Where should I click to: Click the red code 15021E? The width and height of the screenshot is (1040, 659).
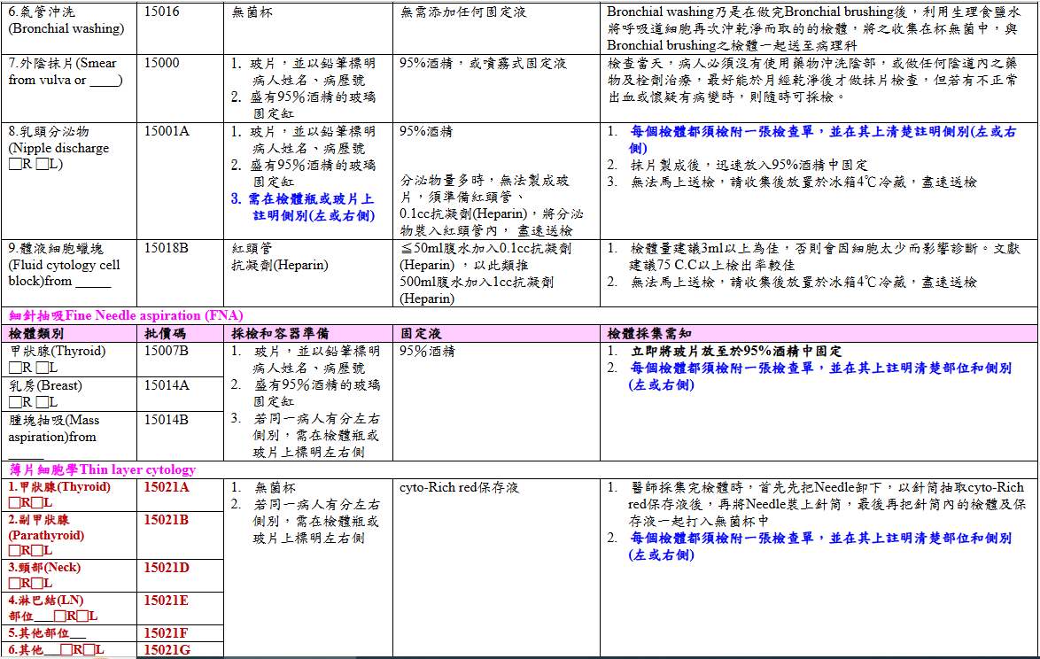(x=167, y=601)
